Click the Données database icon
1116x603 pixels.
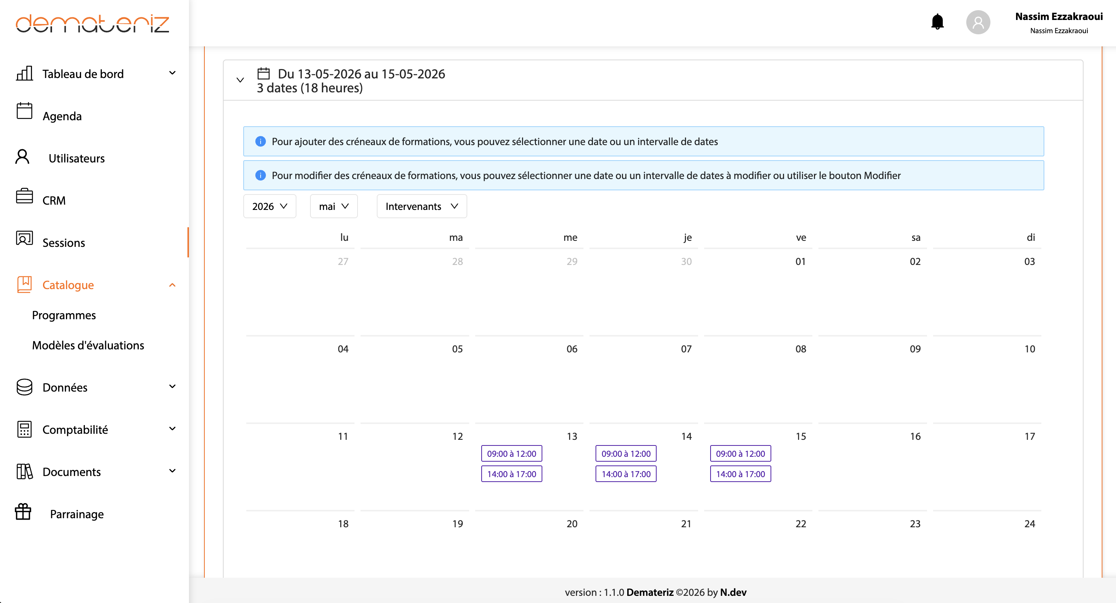tap(24, 387)
